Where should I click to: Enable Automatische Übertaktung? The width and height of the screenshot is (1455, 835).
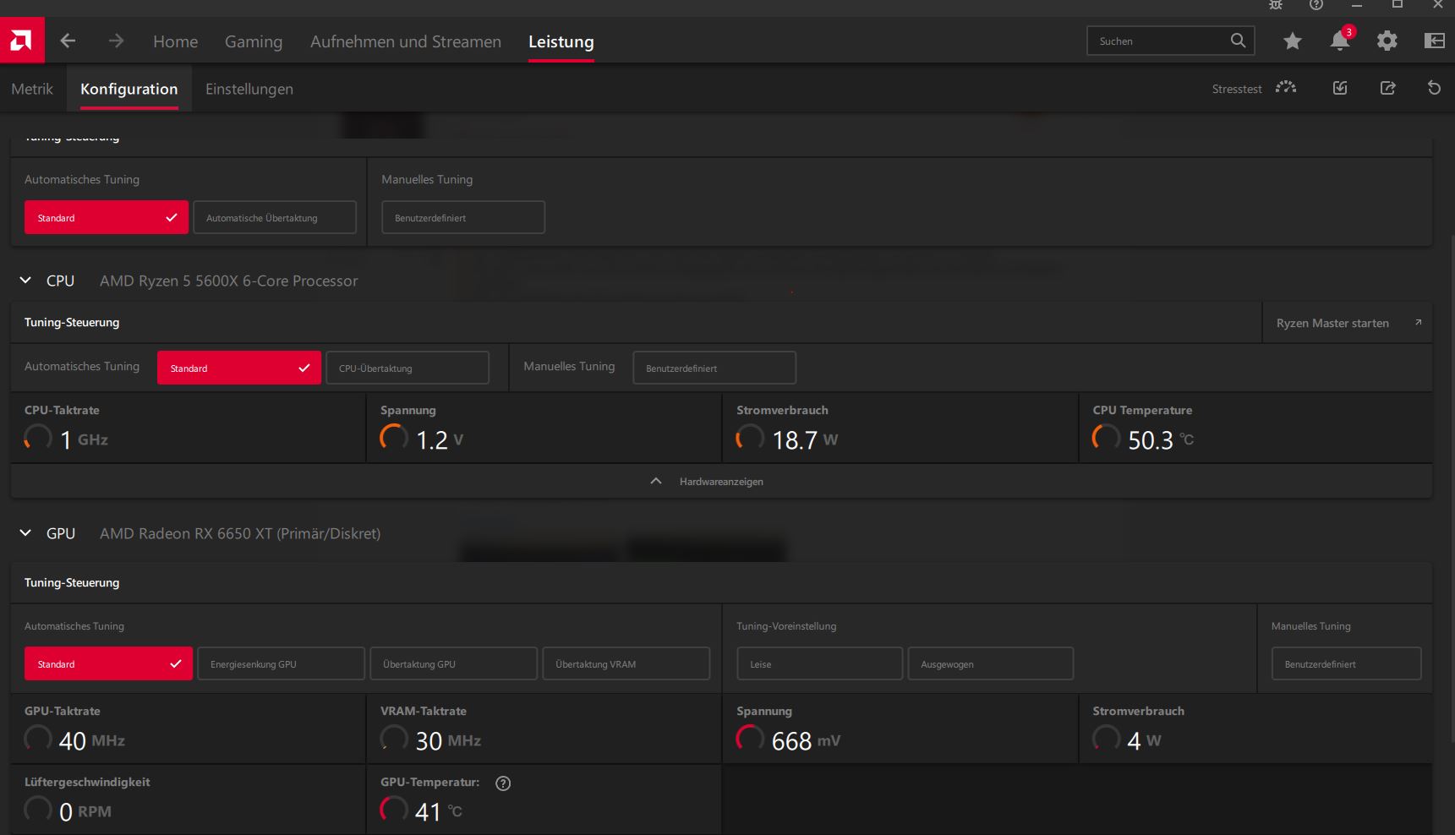[275, 217]
